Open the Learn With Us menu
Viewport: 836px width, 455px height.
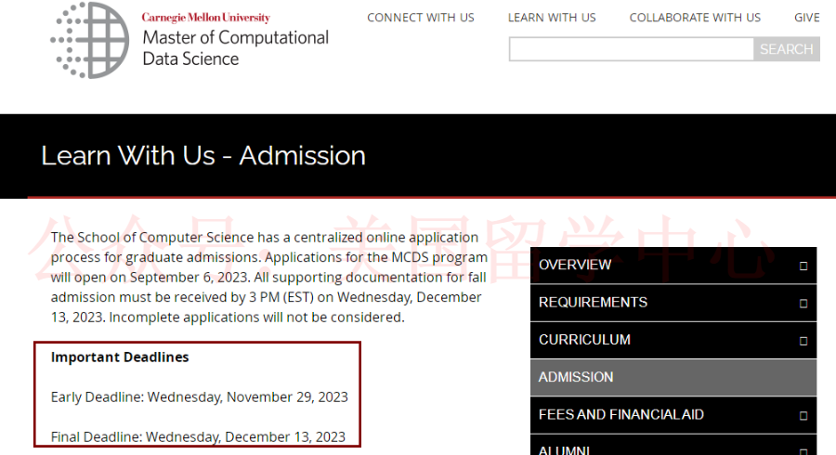[x=552, y=18]
